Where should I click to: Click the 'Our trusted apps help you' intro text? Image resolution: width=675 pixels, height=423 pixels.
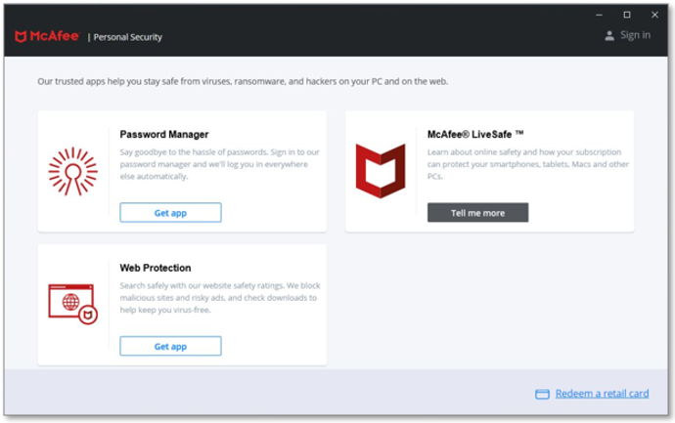pyautogui.click(x=243, y=81)
